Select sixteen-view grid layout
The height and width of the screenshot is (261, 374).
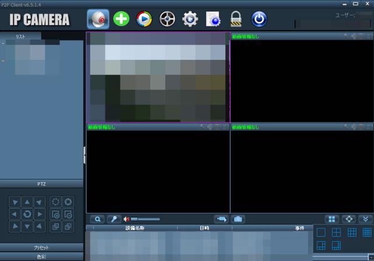tap(367, 232)
